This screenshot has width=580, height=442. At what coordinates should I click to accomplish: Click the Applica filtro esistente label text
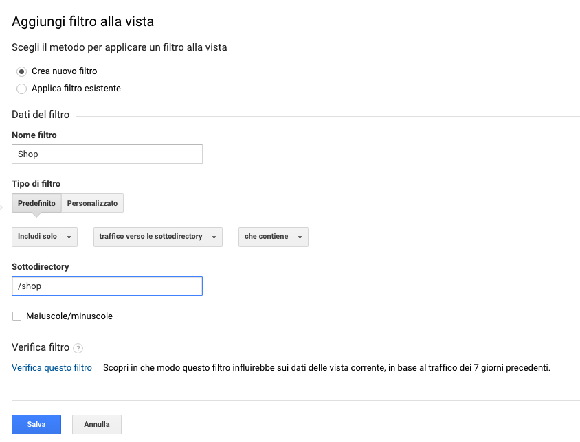click(76, 89)
